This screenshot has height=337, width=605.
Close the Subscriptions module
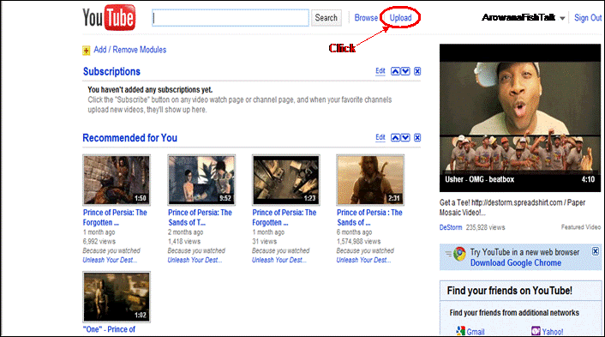click(x=417, y=71)
